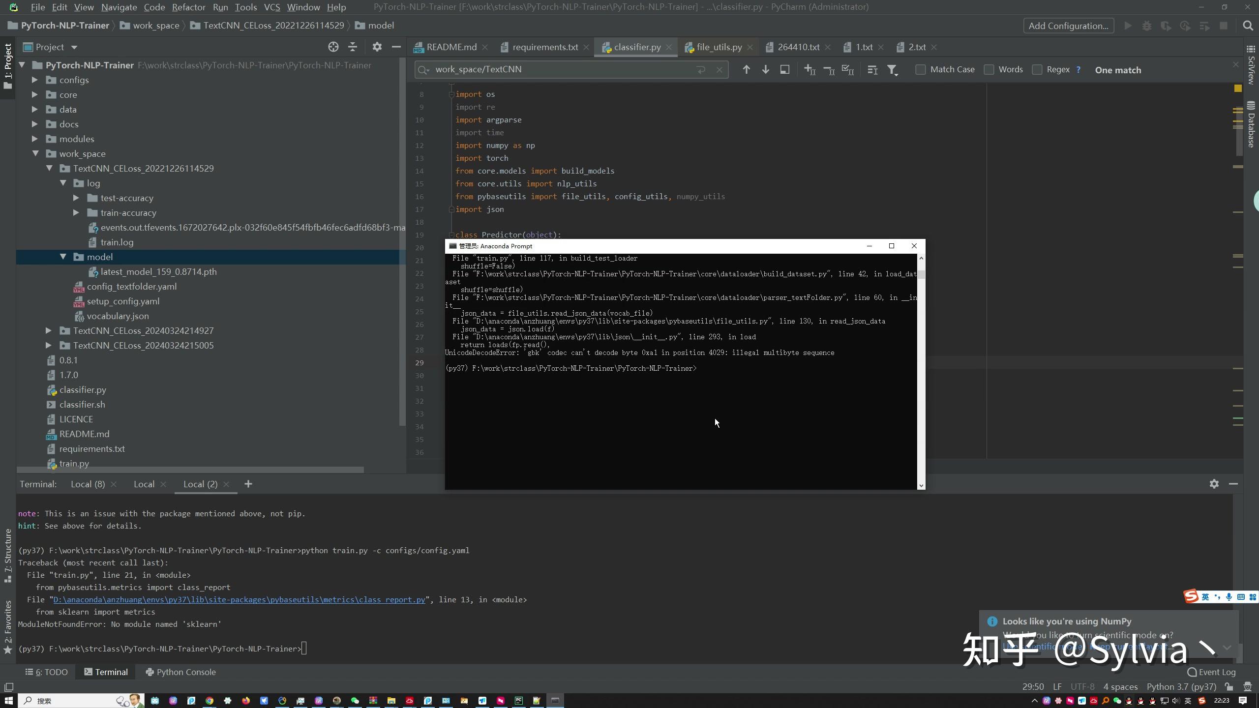
Task: Enable Match Case in the search bar
Action: tap(920, 69)
